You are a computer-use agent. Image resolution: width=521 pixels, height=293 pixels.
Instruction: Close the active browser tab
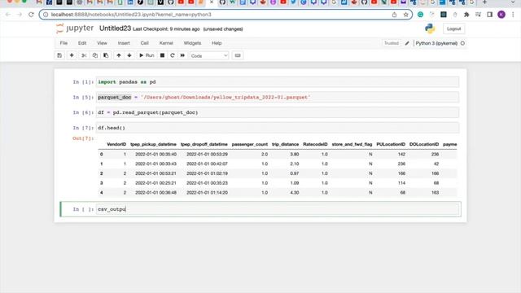point(212,2)
